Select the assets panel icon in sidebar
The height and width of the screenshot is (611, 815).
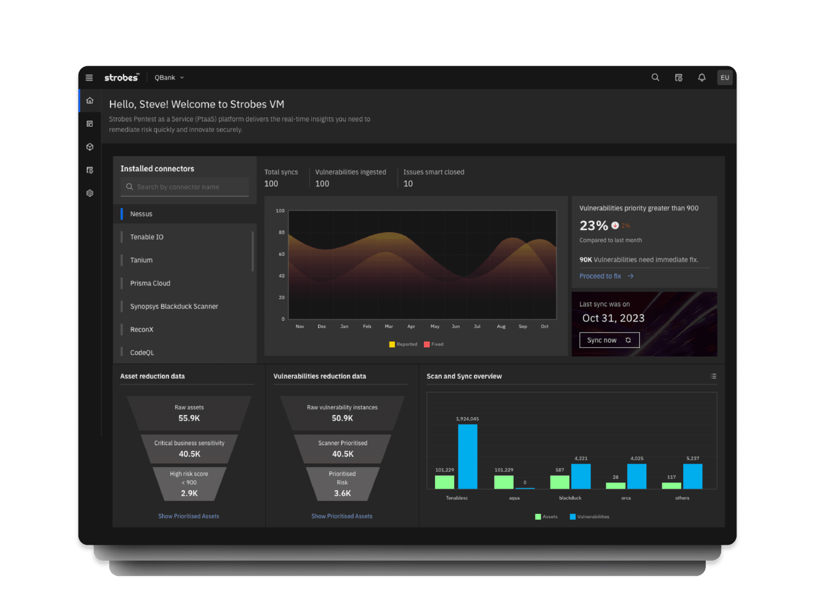90,124
